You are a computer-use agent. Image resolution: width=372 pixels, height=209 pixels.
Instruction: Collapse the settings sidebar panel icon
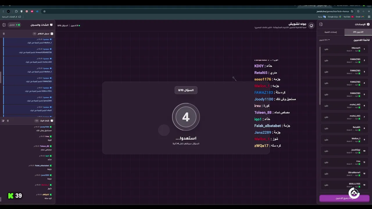coord(321,24)
